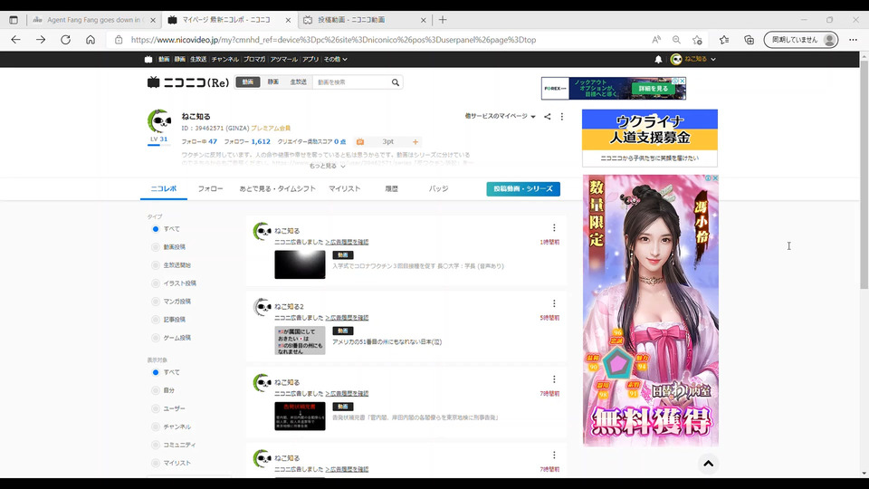Open options menu of 5時間前 post

coord(554,304)
